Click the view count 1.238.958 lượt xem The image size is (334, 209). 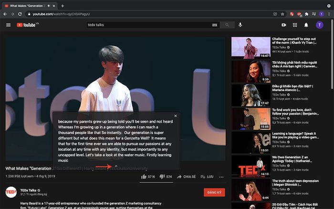[20, 176]
